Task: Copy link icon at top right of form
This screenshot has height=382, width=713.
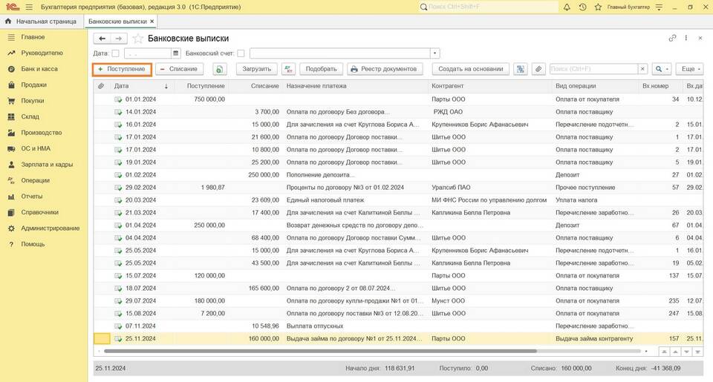Action: (x=672, y=38)
